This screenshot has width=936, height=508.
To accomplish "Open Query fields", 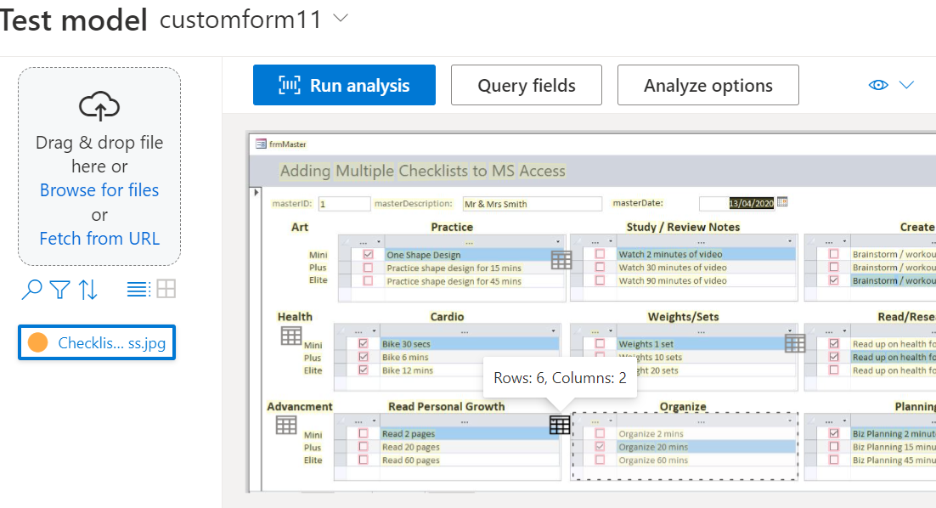I will coord(526,85).
